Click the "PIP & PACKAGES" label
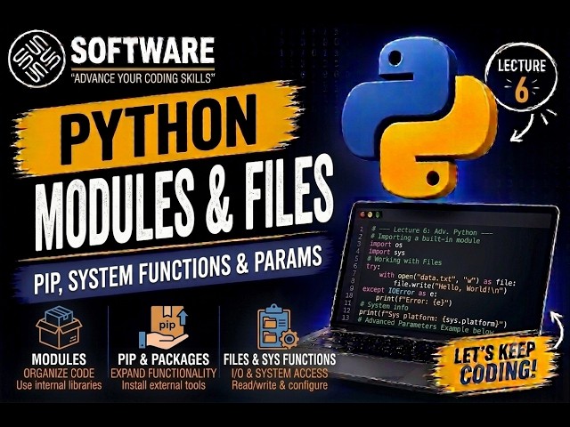The image size is (570, 427). tap(164, 359)
